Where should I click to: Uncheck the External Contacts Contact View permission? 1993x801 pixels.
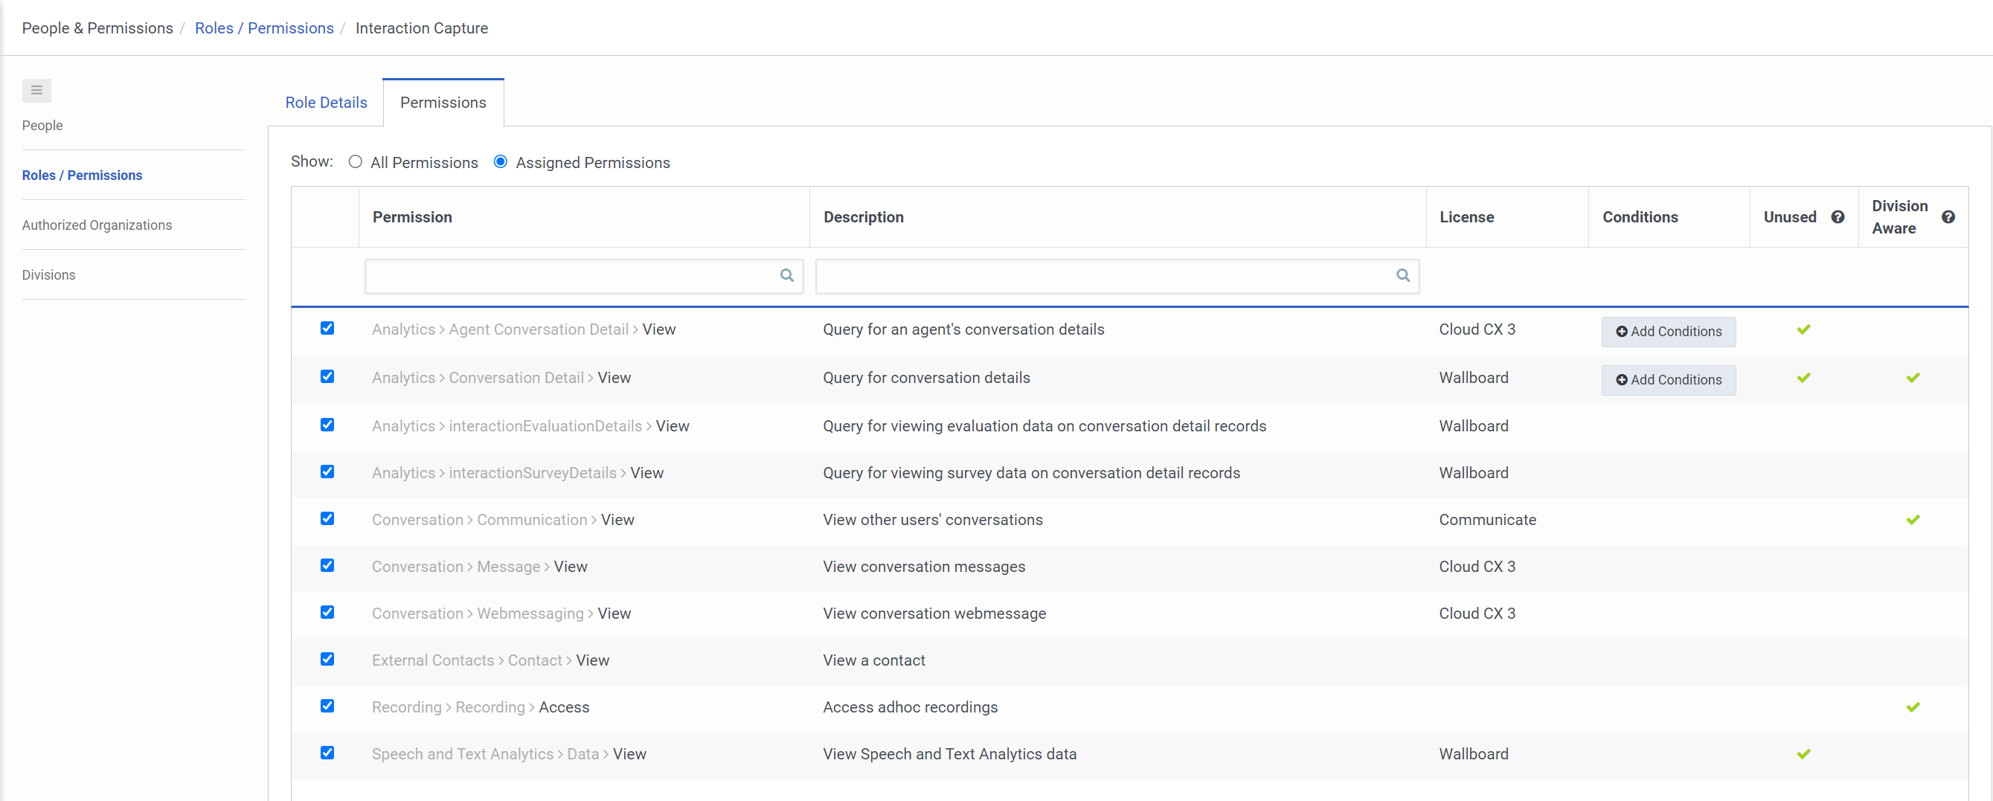tap(327, 659)
